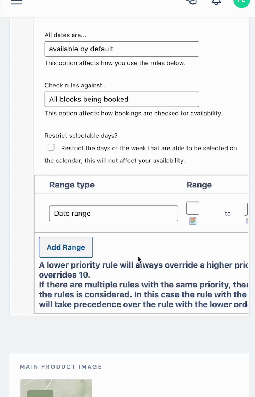Viewport: 255px width, 397px height.
Task: Open the chat messages icon
Action: [191, 2]
